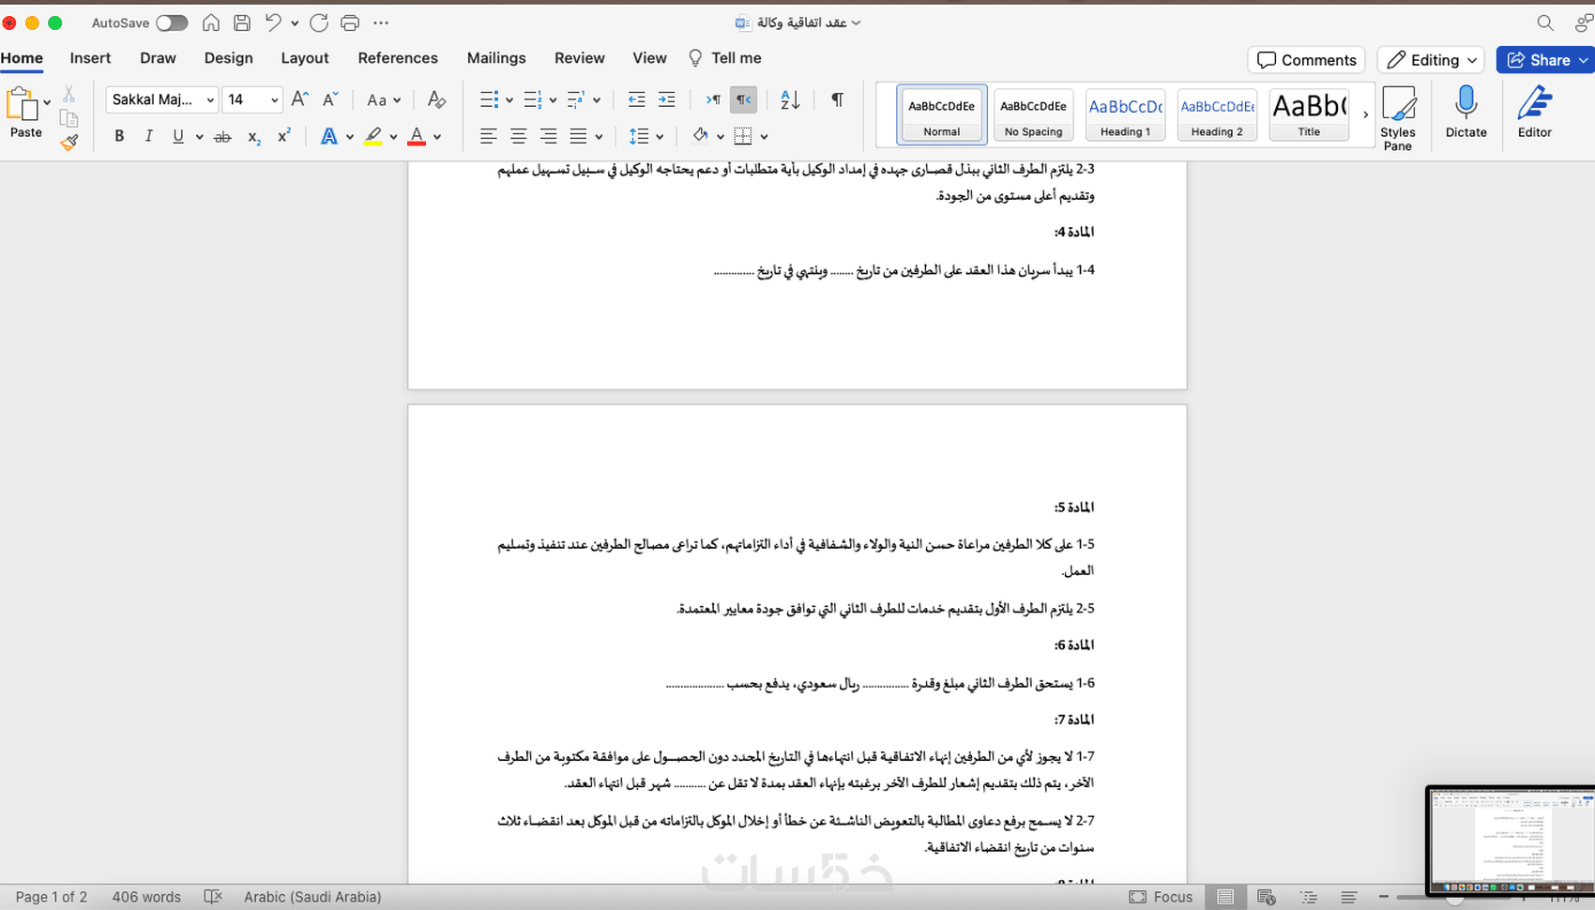Click Clear All Formatting icon
Viewport: 1595px width, 910px height.
click(x=436, y=99)
